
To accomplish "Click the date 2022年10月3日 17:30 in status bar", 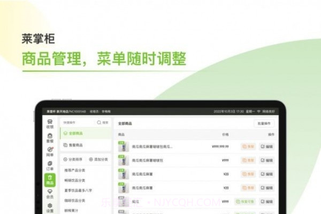I will click(228, 111).
